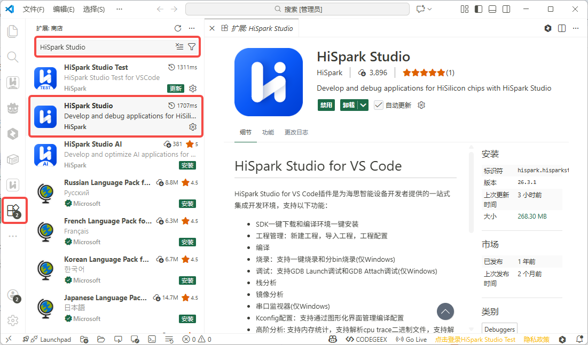The height and width of the screenshot is (345, 588).
Task: Open the Search view in activity bar
Action: click(x=13, y=57)
